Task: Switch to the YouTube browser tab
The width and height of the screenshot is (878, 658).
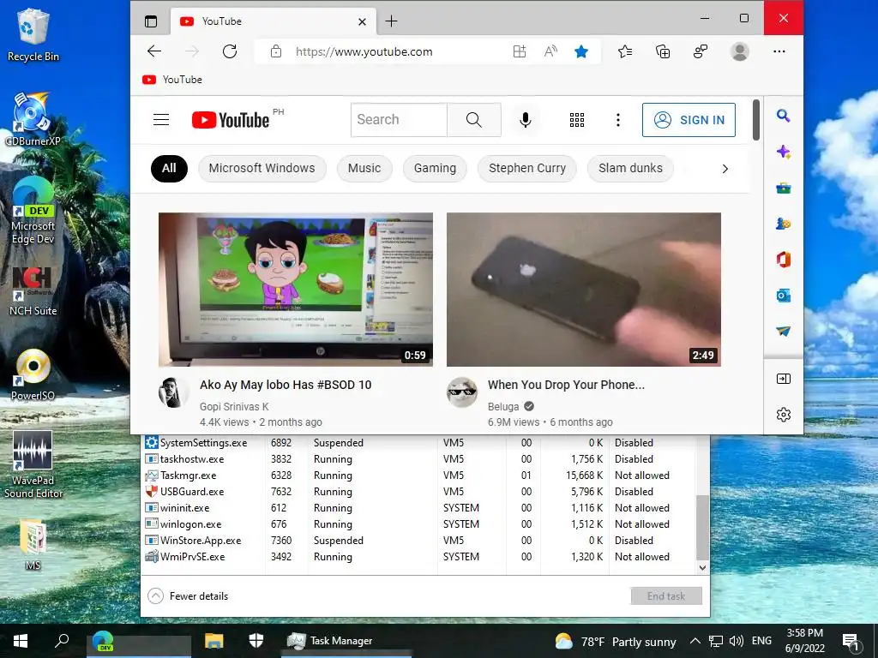Action: click(273, 21)
